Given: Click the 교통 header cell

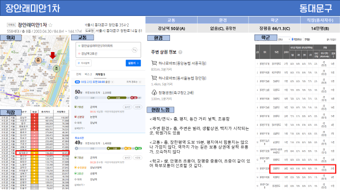Looking at the screenshot, I should pyautogui.click(x=171, y=20).
